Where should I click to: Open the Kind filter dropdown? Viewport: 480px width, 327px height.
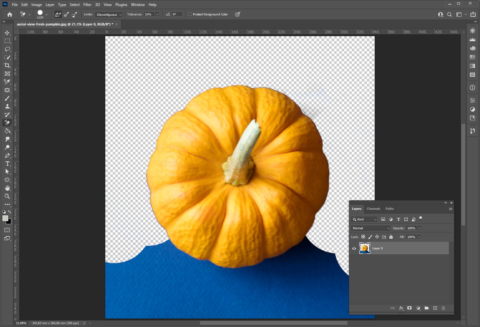pos(364,219)
